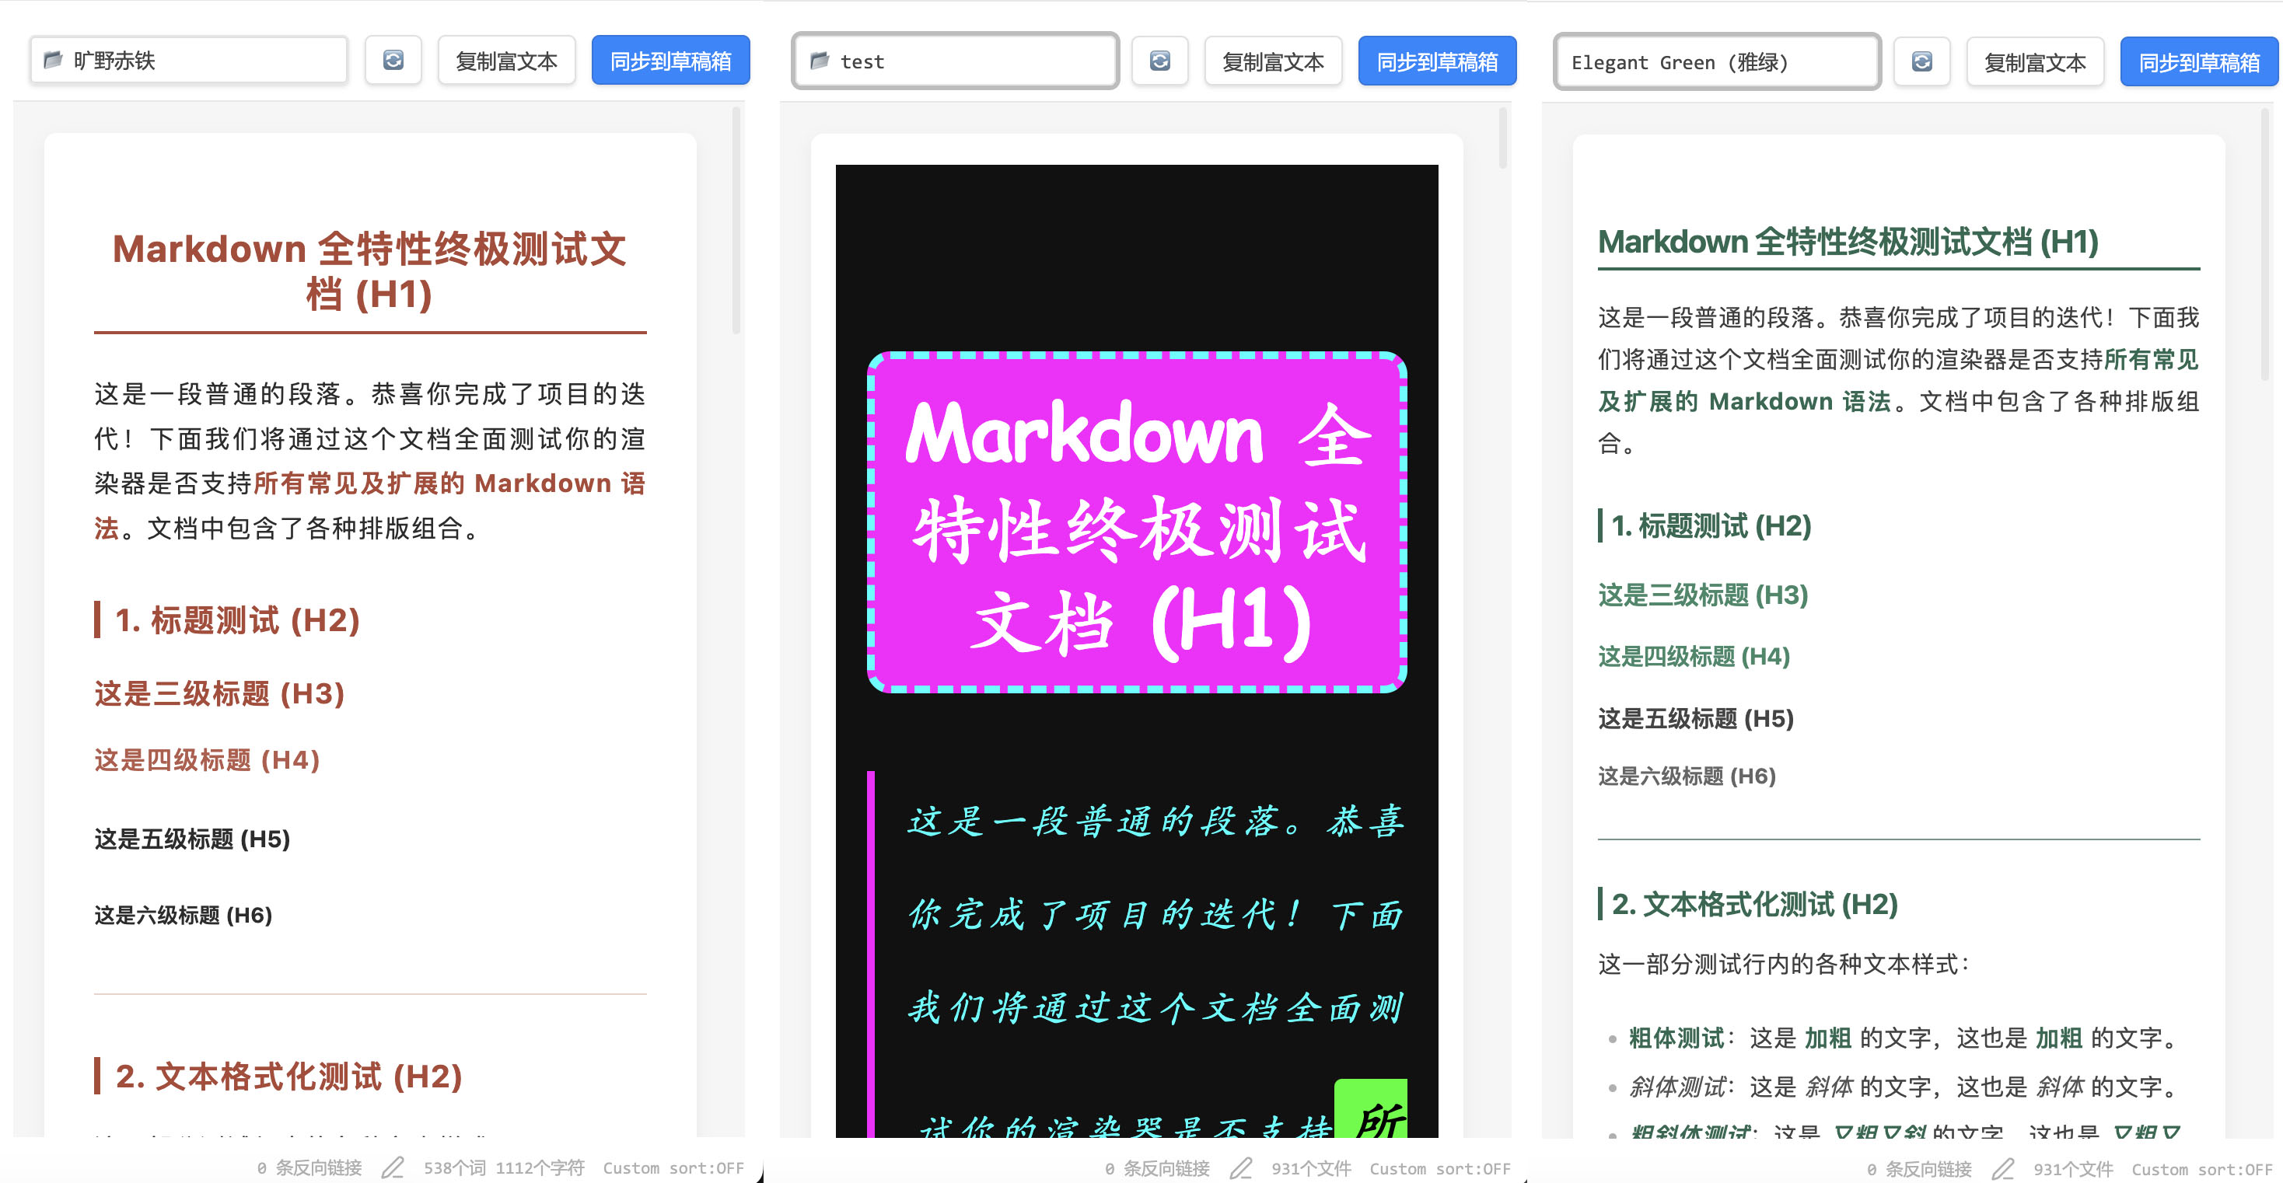Click the green '这是四级标题 (H4)' heading
Image resolution: width=2283 pixels, height=1183 pixels.
(x=1694, y=656)
